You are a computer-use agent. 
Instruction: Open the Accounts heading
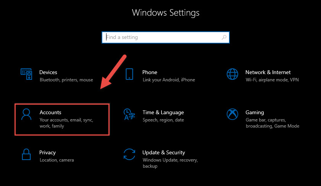50,112
